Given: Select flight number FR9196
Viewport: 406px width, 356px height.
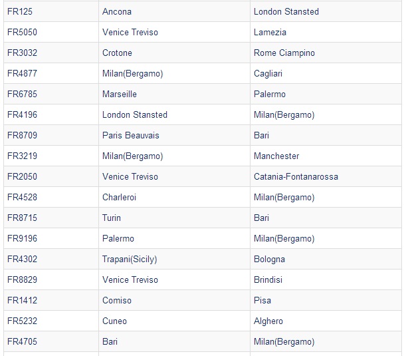Looking at the screenshot, I should [23, 238].
